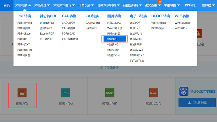Click the BMP conversion icon
The image size is (217, 122).
(110, 93)
